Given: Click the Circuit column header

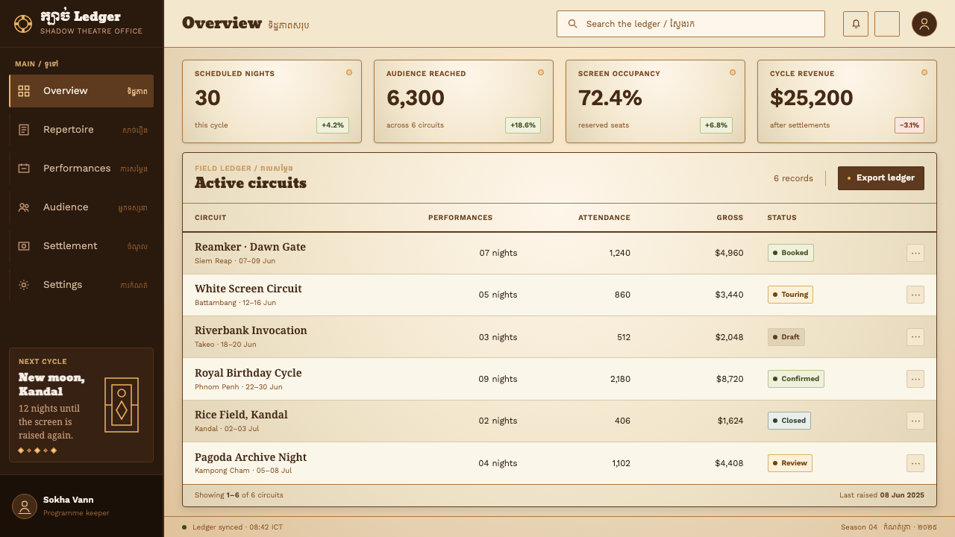Looking at the screenshot, I should click(x=210, y=218).
